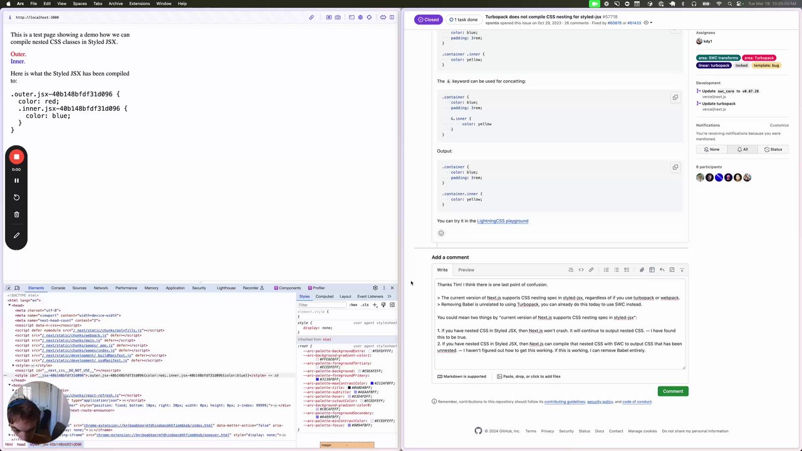The image size is (802, 451).
Task: Select the All notifications option
Action: tap(742, 150)
